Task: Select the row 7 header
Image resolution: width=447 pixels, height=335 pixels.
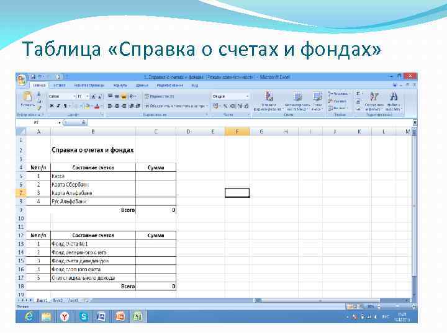Action: [x=21, y=193]
